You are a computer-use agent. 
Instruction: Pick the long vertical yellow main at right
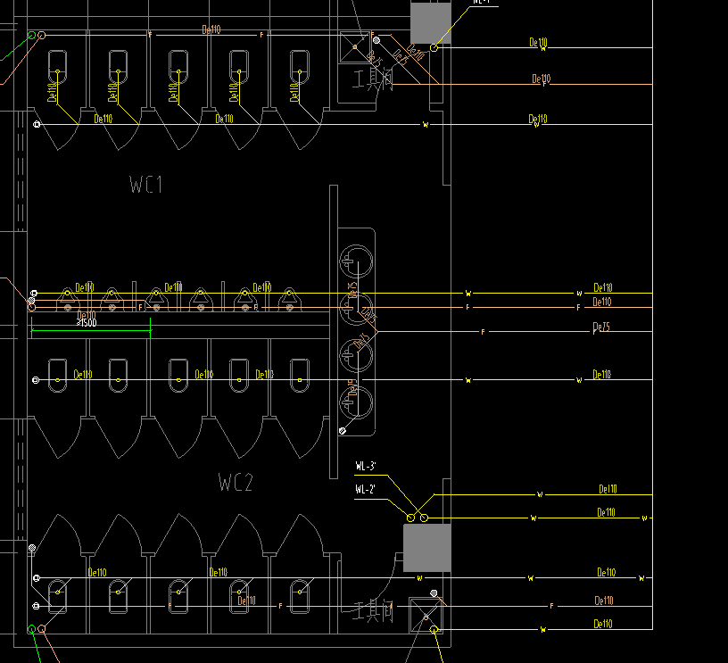tap(653, 315)
